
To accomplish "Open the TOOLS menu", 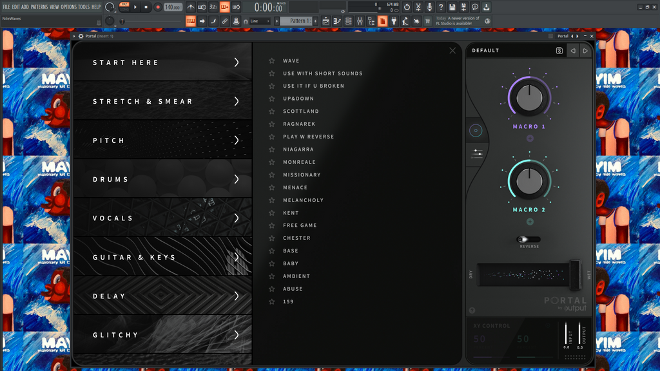I will tap(84, 7).
